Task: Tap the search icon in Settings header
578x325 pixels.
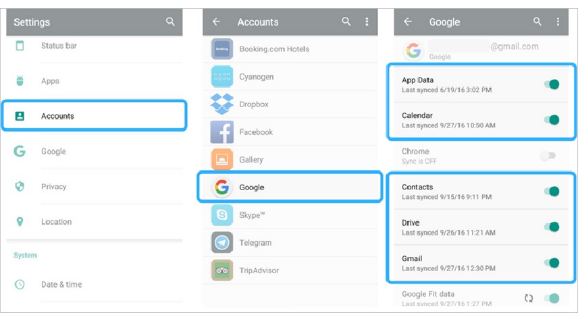Action: point(170,22)
